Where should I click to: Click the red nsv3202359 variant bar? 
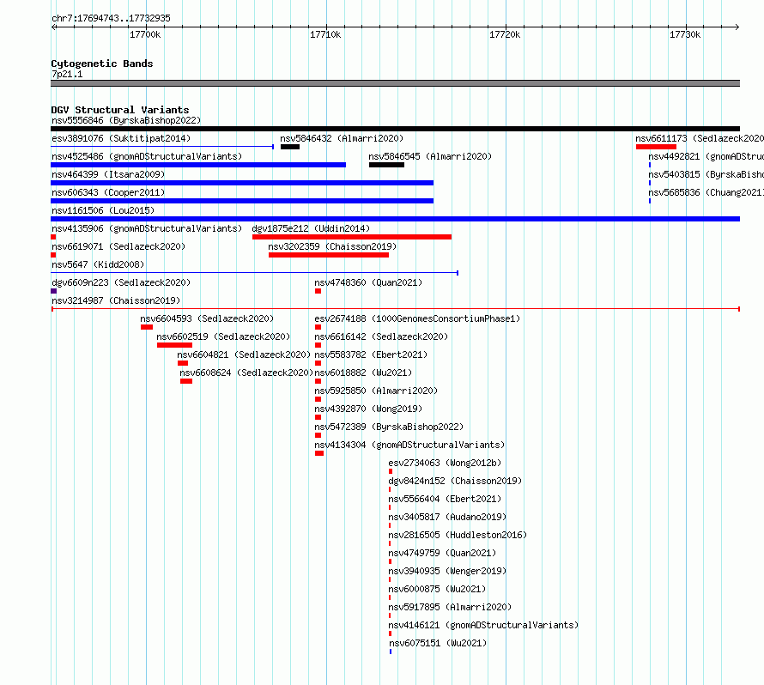pyautogui.click(x=329, y=255)
